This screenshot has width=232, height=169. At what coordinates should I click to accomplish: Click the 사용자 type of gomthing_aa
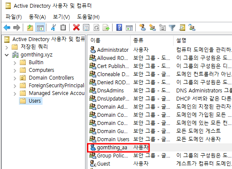point(141,147)
